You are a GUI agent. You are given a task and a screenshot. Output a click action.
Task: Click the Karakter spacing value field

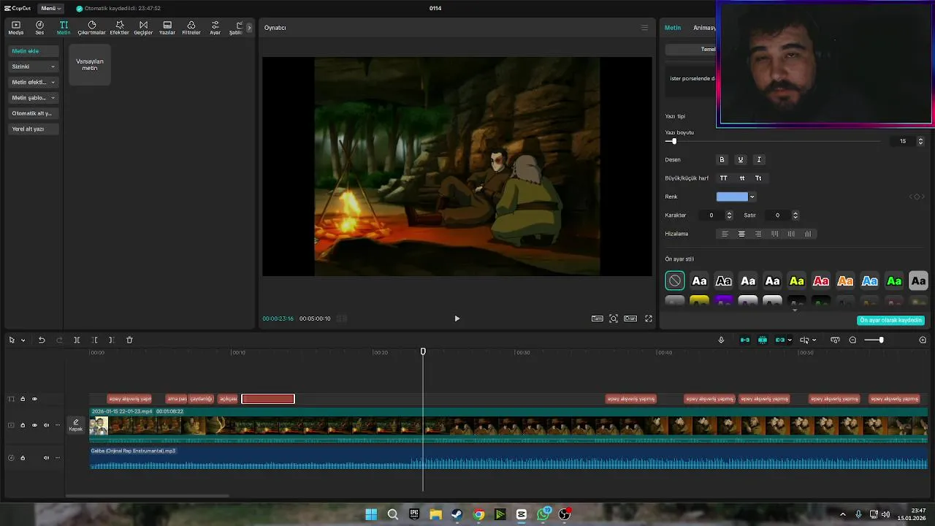click(711, 216)
